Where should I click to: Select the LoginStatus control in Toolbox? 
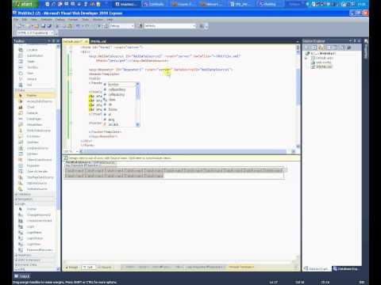click(x=35, y=238)
